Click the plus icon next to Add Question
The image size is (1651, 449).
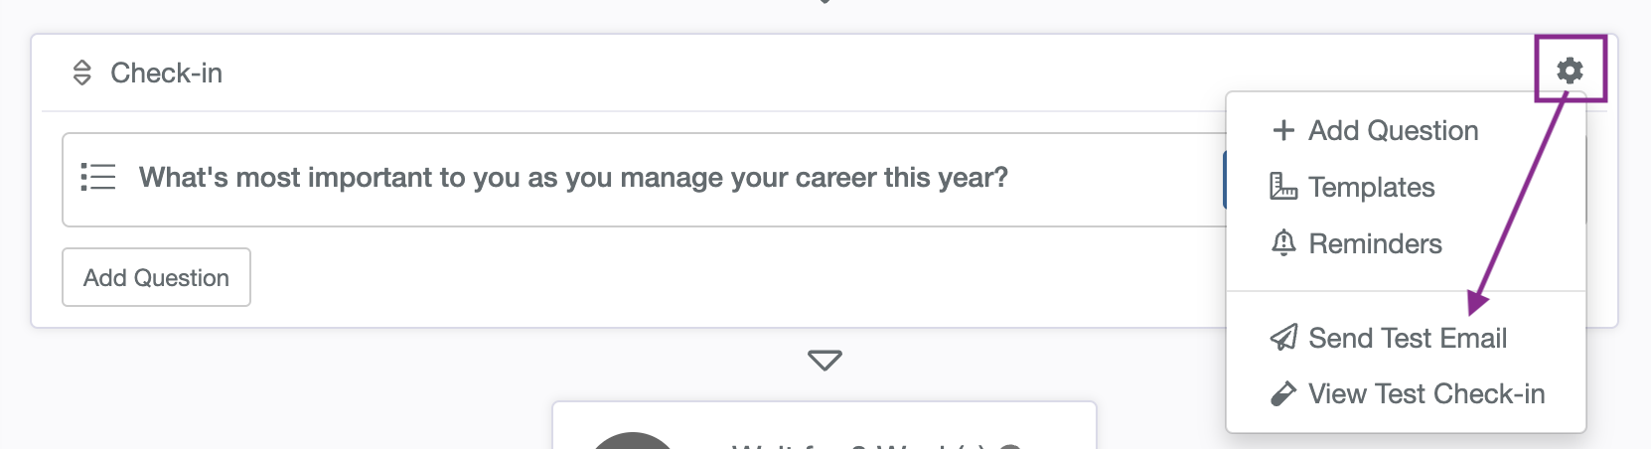[x=1283, y=130]
